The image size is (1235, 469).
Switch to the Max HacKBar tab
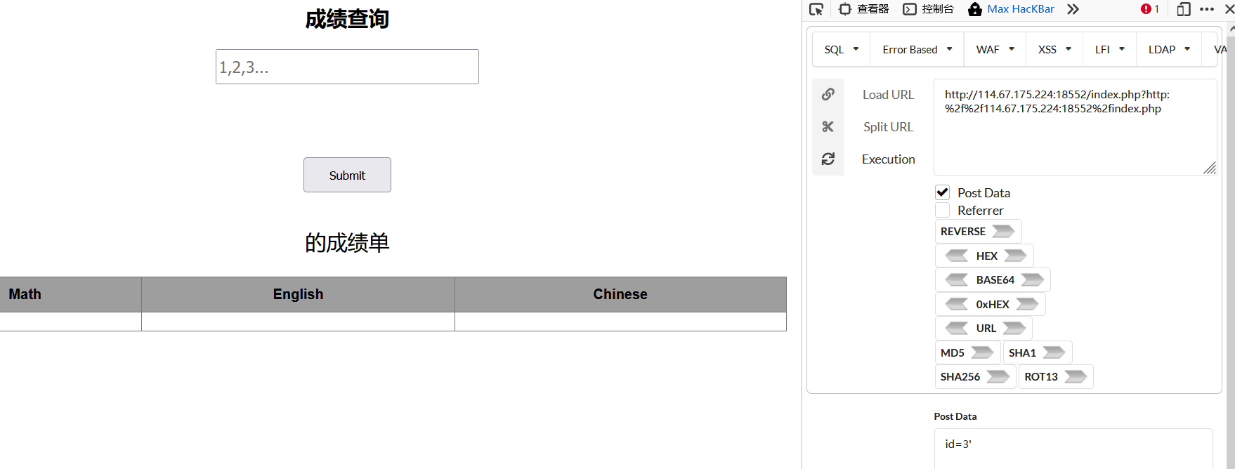click(x=1012, y=9)
